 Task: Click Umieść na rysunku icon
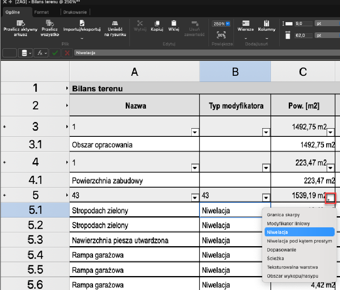click(x=115, y=23)
